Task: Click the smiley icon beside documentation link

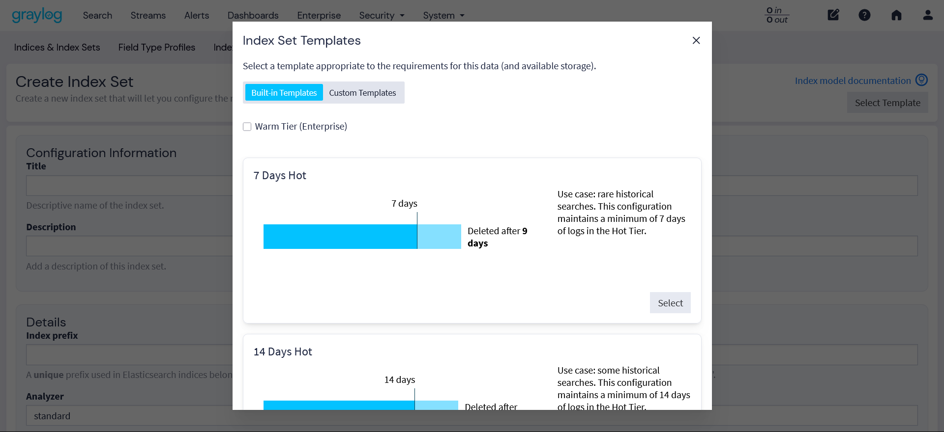Action: (x=921, y=80)
